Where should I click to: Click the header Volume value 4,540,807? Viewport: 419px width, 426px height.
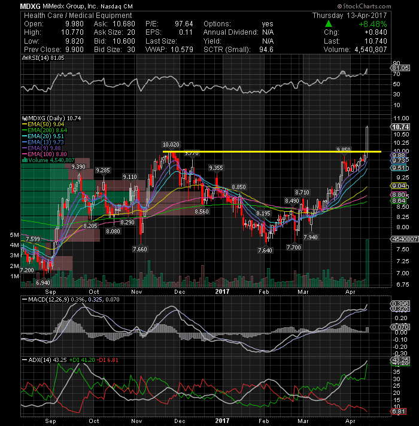pos(371,50)
